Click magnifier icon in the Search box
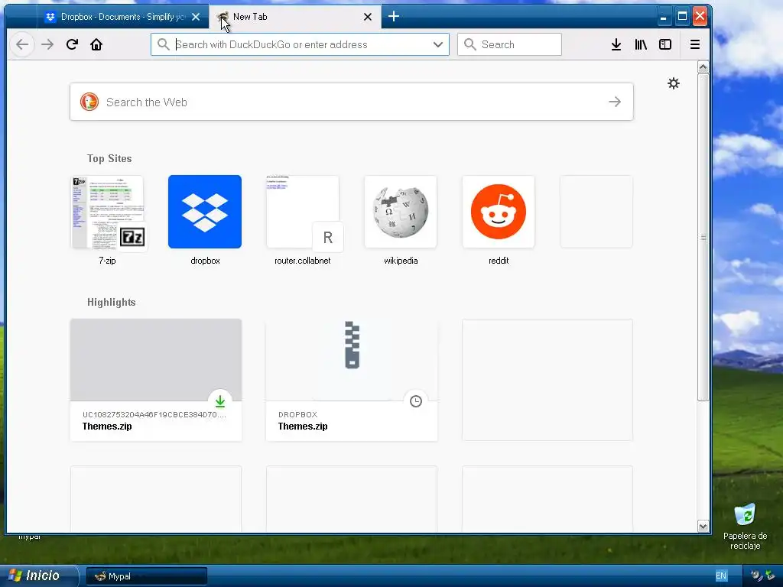This screenshot has width=783, height=587. pyautogui.click(x=470, y=44)
